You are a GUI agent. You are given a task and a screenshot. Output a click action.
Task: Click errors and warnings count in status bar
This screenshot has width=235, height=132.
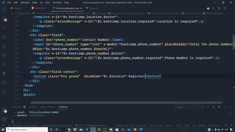18,125
